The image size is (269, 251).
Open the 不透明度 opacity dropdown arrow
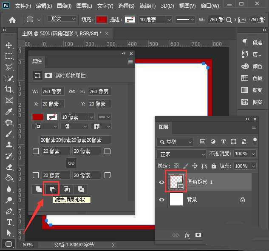(254, 154)
